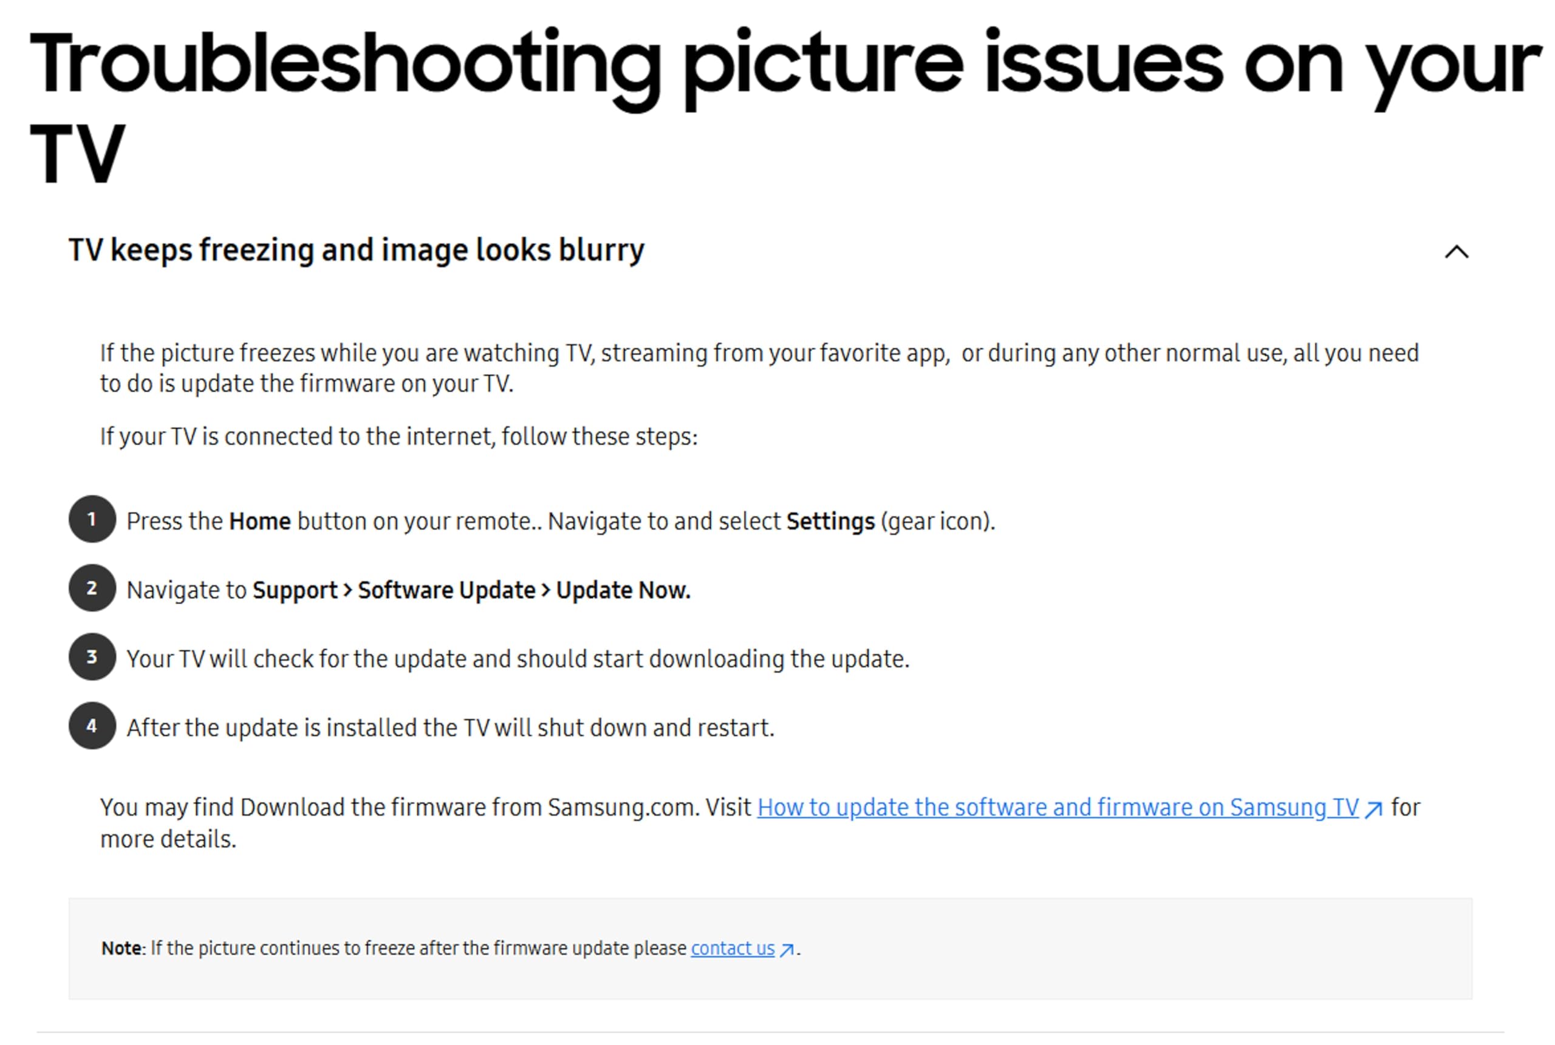Open the "How to update the software and firmware" link
The image size is (1555, 1045).
[1057, 807]
